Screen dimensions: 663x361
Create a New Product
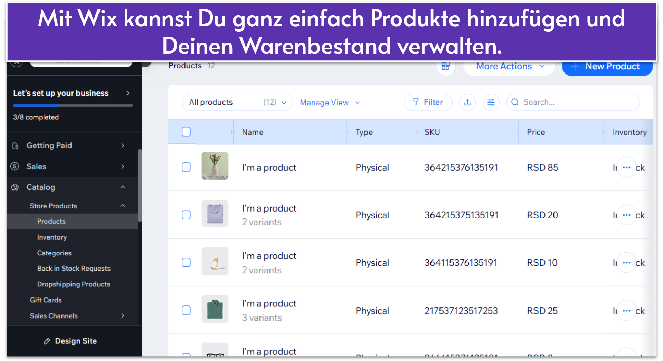pos(607,66)
